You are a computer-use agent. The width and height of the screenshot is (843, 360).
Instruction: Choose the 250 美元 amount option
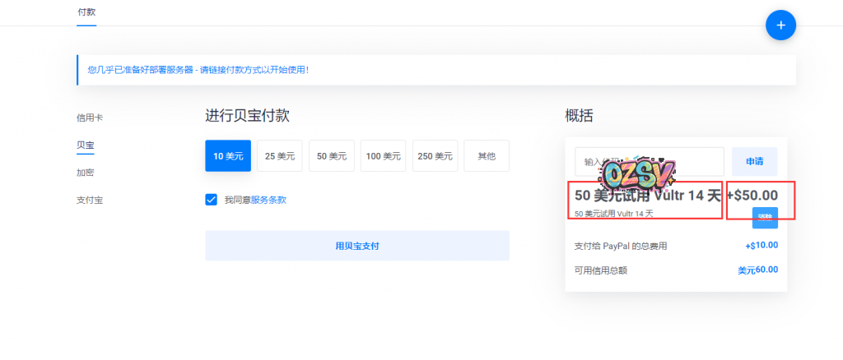point(435,156)
